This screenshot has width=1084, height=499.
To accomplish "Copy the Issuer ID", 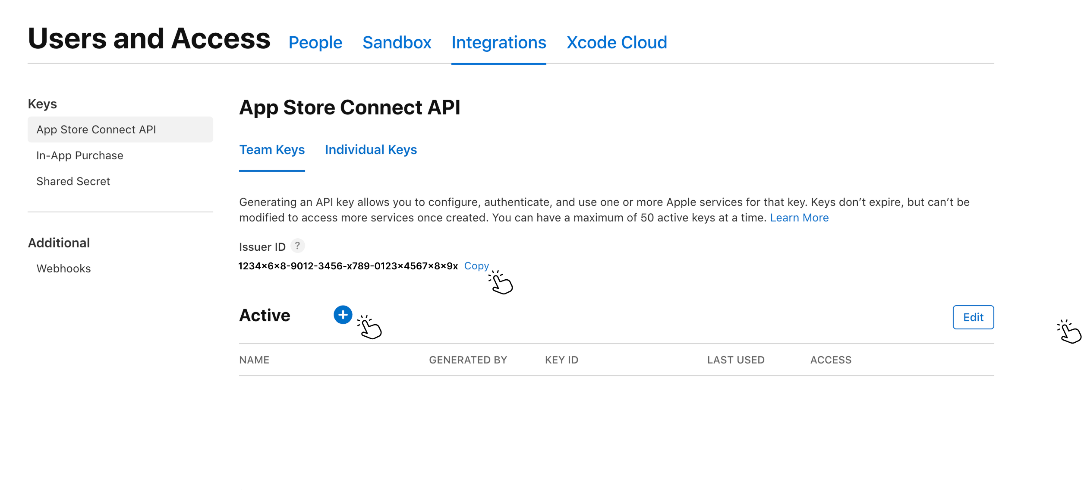I will [x=476, y=266].
